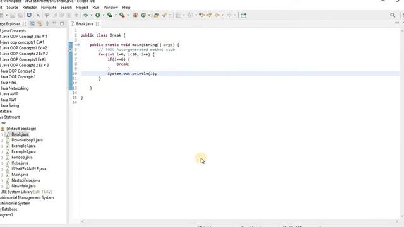Open the Run button dropdown arrow
Viewport: 404px width, 227px height.
point(104,15)
